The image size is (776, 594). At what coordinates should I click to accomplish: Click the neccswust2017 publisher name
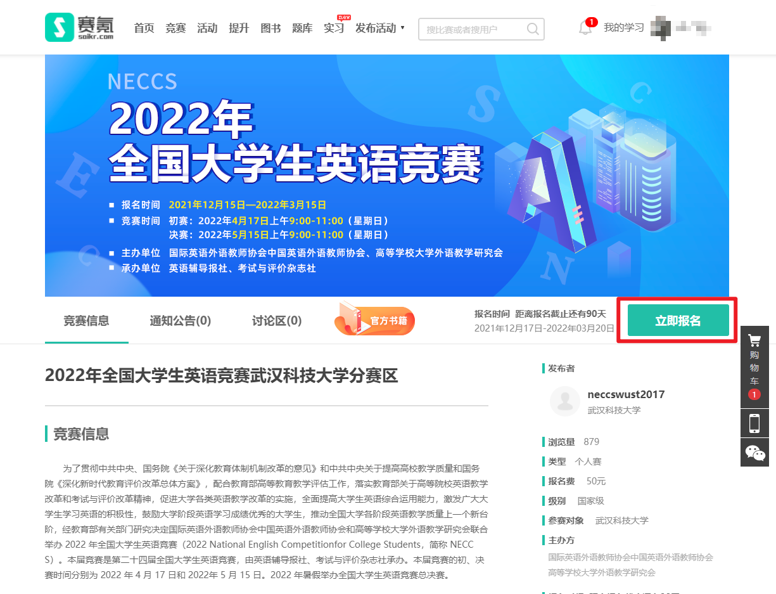point(626,394)
